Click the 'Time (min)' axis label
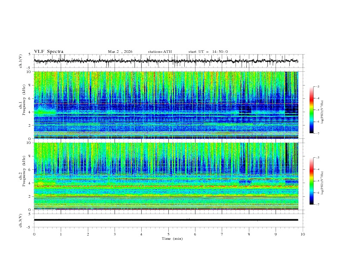Image resolution: width=341 pixels, height=263 pixels. (x=172, y=239)
